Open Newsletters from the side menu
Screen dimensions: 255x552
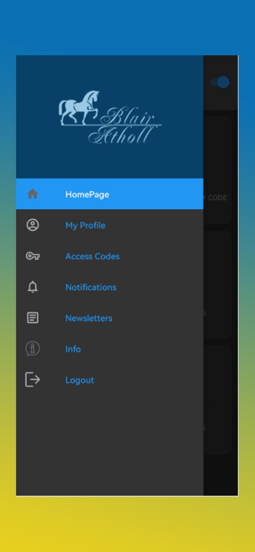110,318
